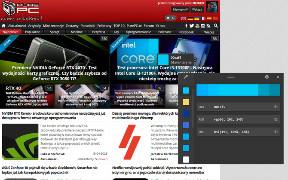Select the Gry tab
This screenshot has height=180, width=288.
click(116, 32)
